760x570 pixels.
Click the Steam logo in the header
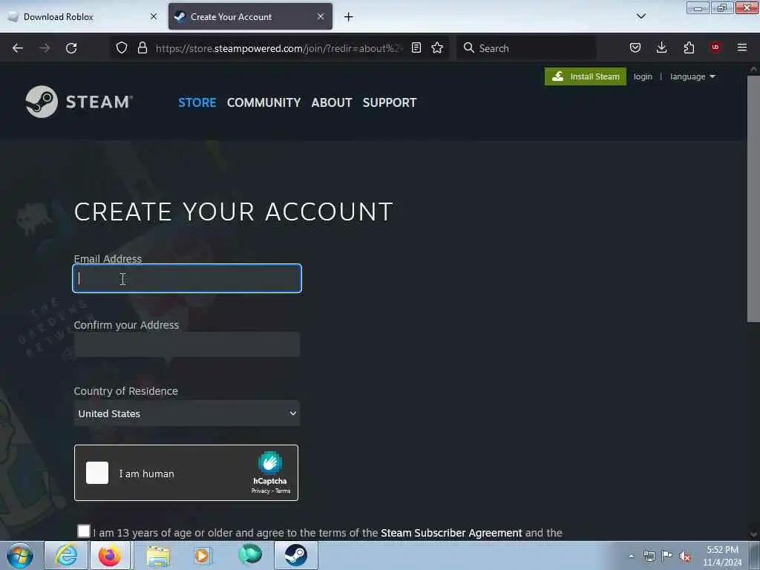pyautogui.click(x=79, y=102)
